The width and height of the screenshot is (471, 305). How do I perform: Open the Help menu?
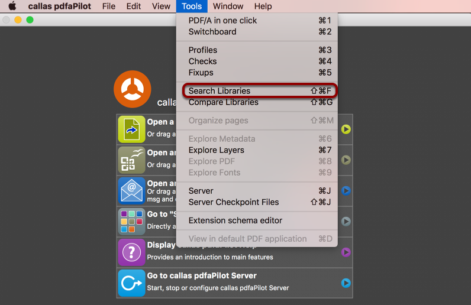263,6
